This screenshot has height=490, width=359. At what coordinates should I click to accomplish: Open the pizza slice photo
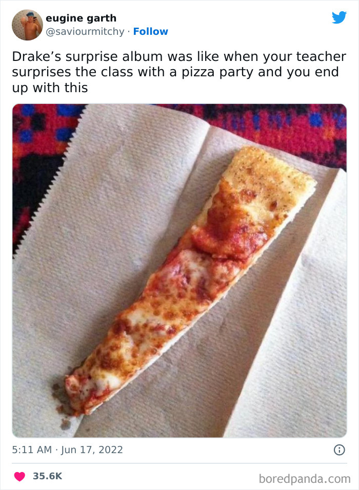[x=180, y=271]
